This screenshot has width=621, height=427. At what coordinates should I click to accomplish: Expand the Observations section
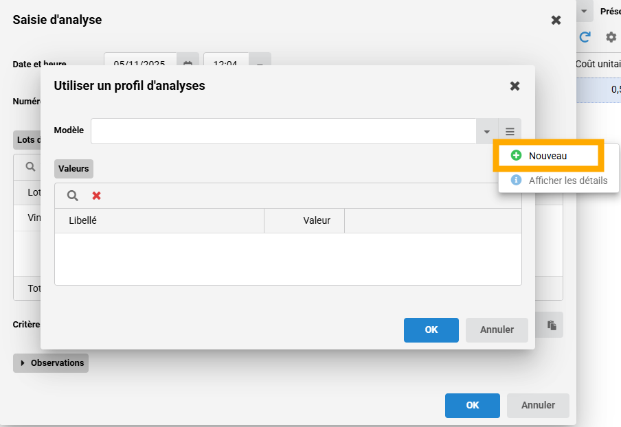point(52,362)
